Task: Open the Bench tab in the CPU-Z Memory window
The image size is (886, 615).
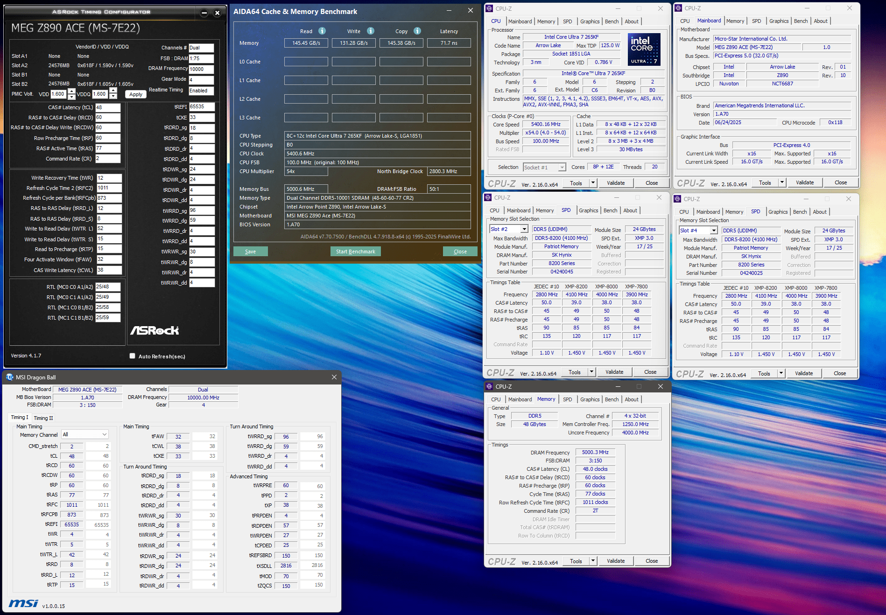Action: tap(612, 399)
